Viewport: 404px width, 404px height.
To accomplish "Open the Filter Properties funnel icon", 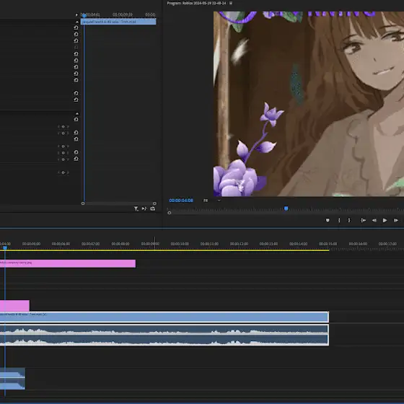I will (136, 208).
